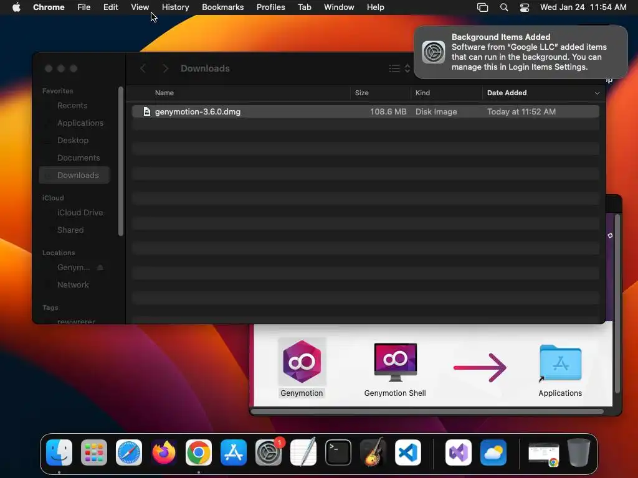Select the Genymotion Shell icon
The width and height of the screenshot is (638, 478).
(396, 362)
